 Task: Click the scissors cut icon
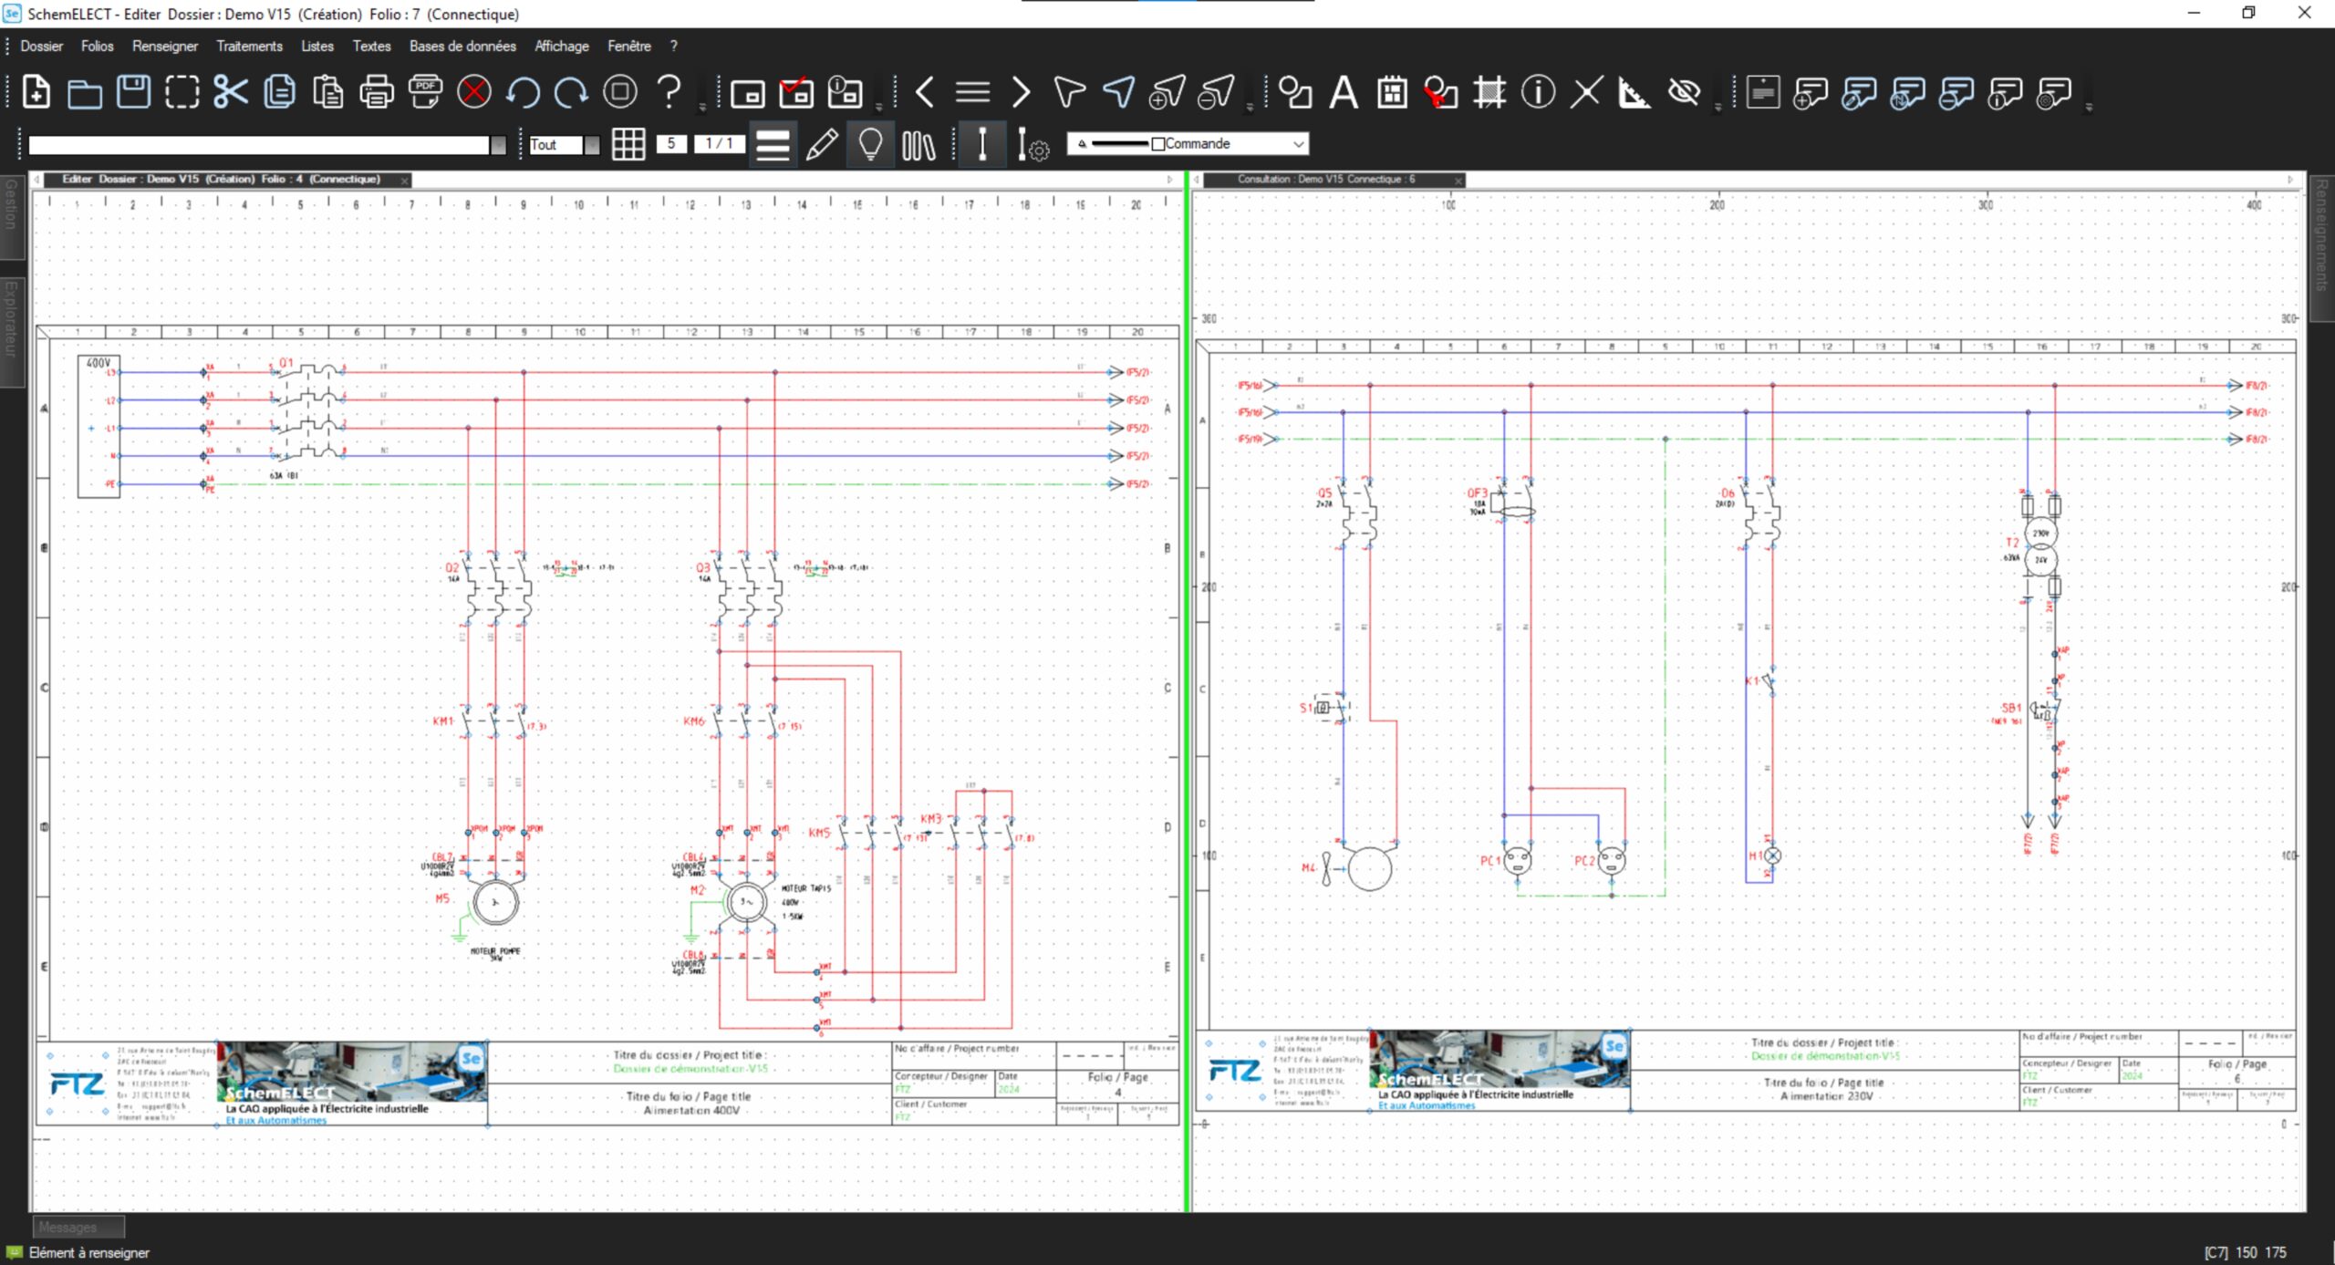(231, 92)
